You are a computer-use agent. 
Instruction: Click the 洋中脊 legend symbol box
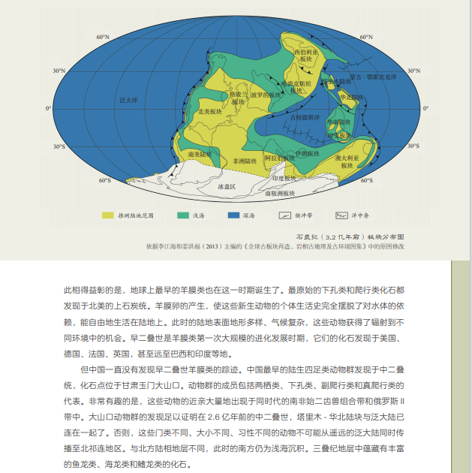tap(341, 215)
